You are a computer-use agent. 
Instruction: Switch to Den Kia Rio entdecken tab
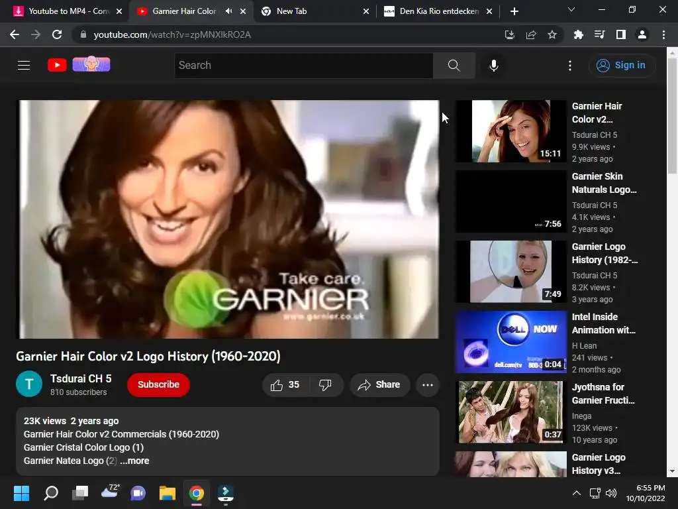438,11
